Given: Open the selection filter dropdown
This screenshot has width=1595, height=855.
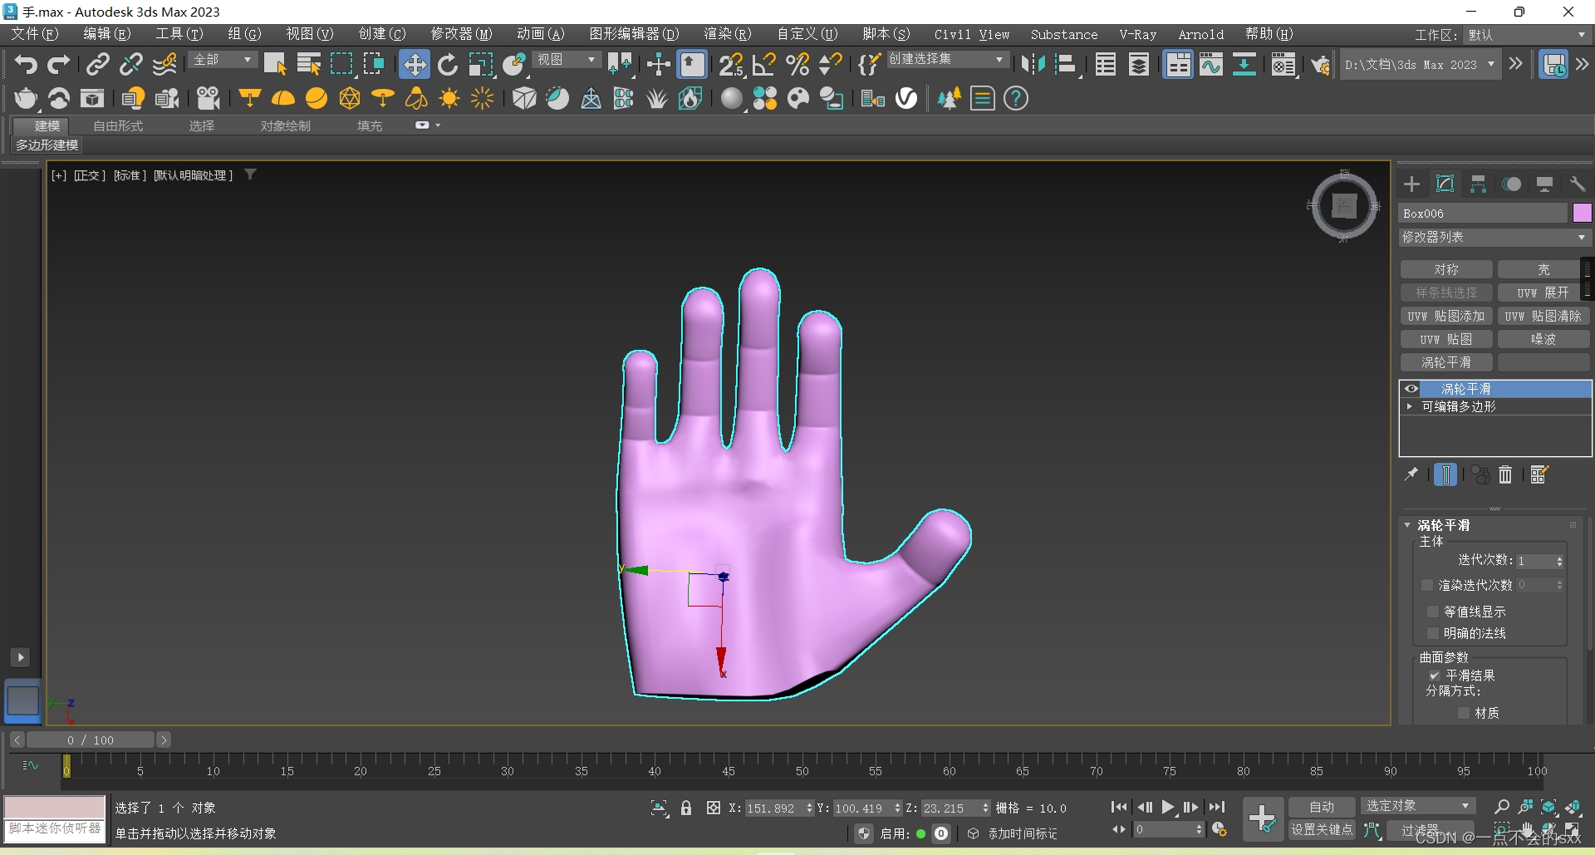Looking at the screenshot, I should 223,60.
